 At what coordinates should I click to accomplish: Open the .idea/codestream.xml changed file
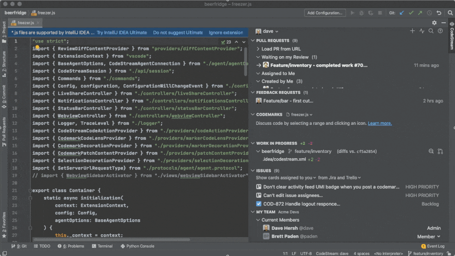(x=284, y=159)
